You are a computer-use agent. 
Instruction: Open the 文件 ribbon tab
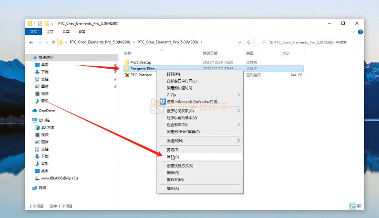(33, 31)
